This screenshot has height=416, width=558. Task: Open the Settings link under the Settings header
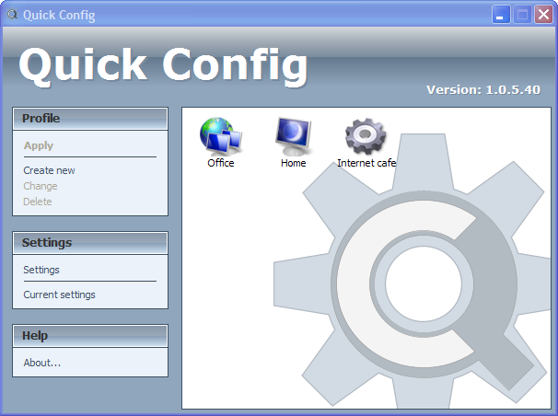[41, 270]
